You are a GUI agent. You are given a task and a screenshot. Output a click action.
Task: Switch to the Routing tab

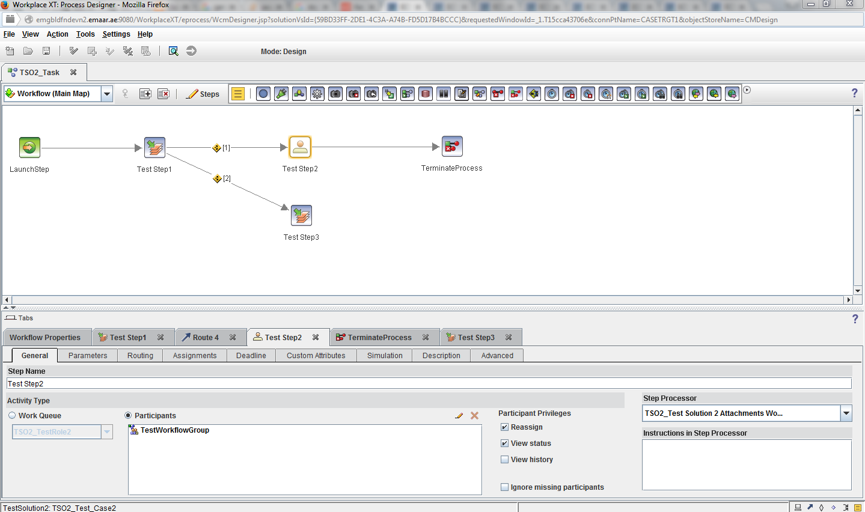pos(139,355)
